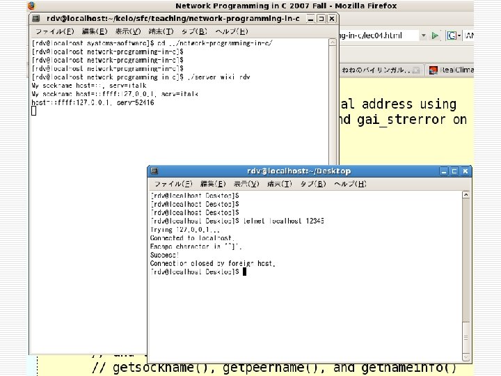
Task: Open ヘルプ(H) menu in Desktop terminal
Action: (x=350, y=184)
